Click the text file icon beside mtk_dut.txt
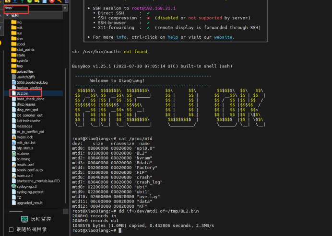Screen dimensions: 332x236 (13, 143)
